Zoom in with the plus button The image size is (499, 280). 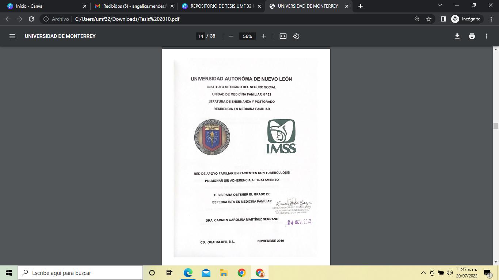[x=264, y=36]
